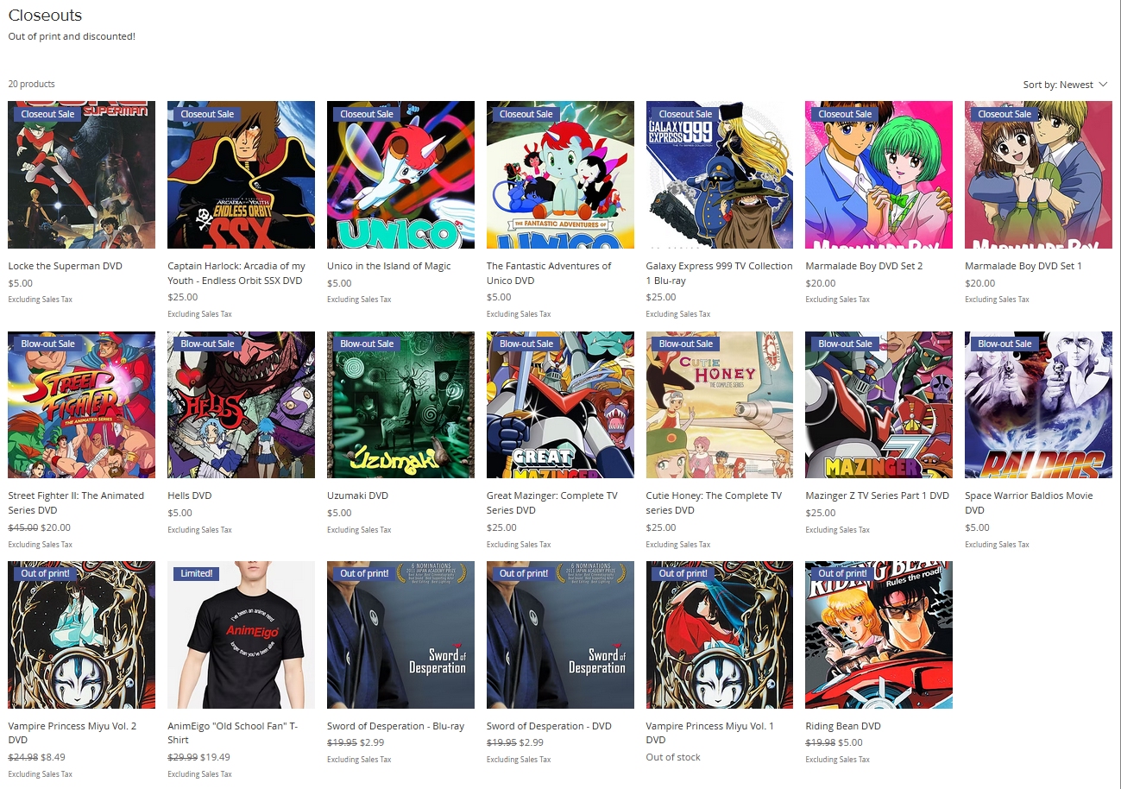
Task: Open Street Fighter II Animated Series cover
Action: (82, 405)
